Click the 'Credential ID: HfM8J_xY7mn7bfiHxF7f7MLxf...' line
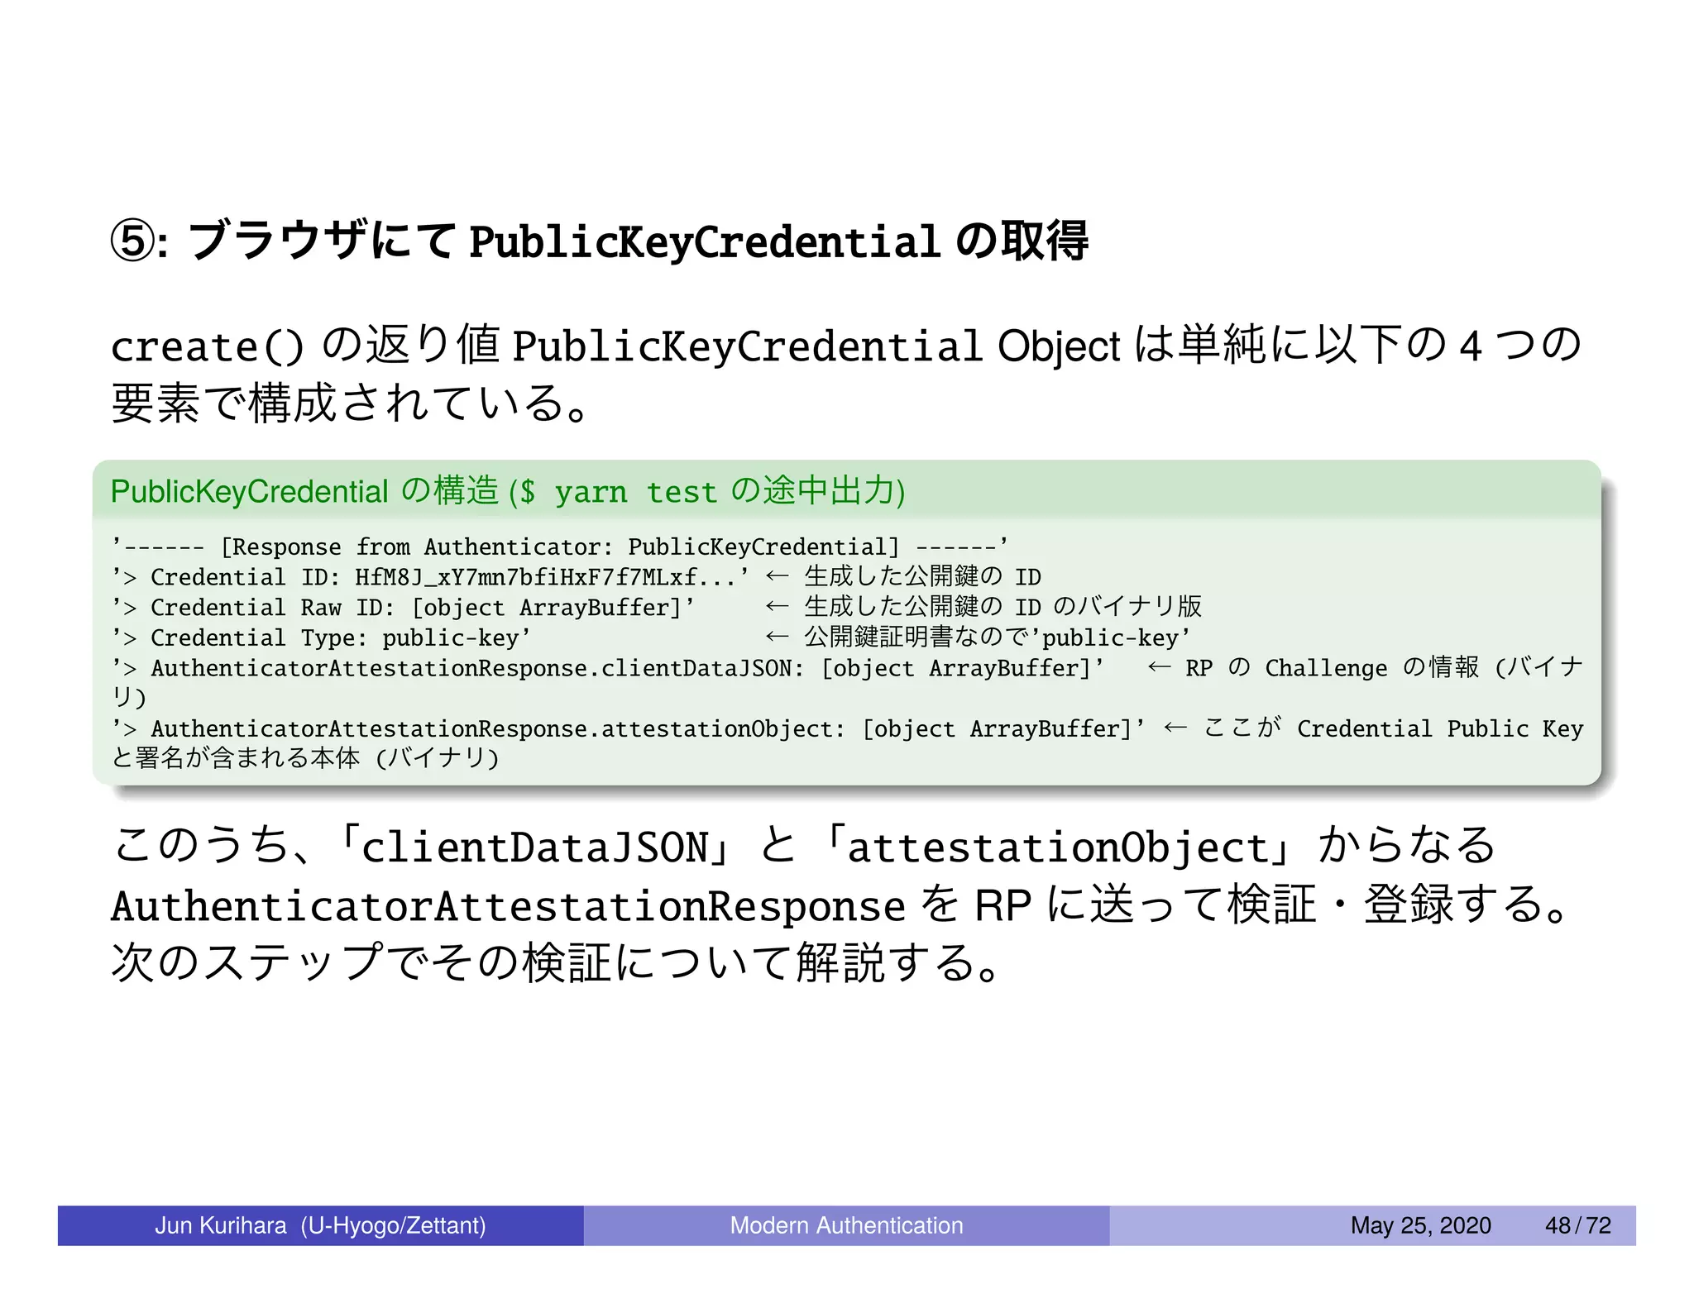The image size is (1694, 1308). pyautogui.click(x=430, y=577)
